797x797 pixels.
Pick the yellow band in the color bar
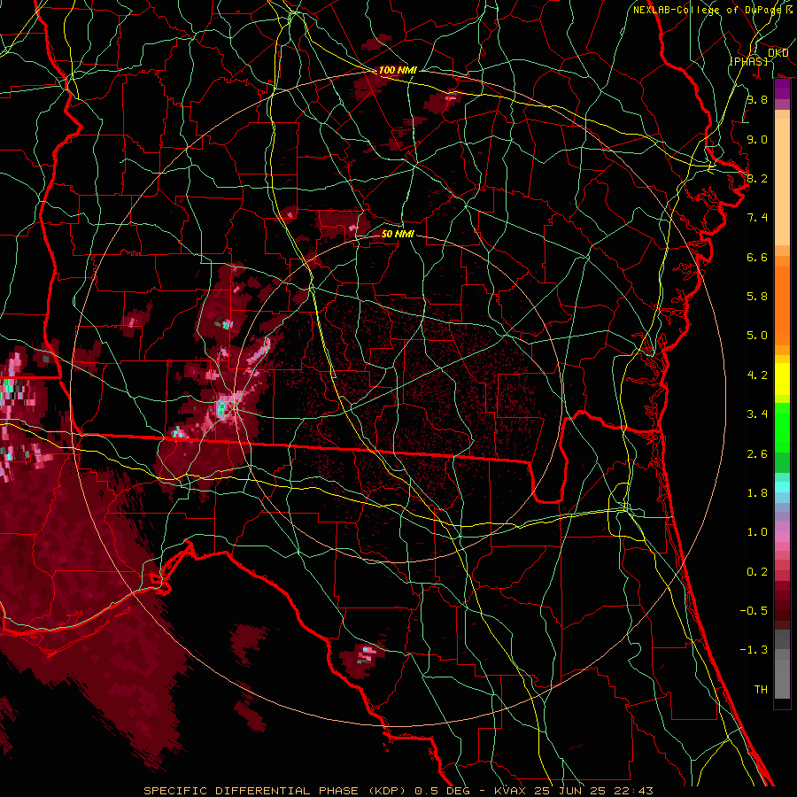tap(782, 379)
